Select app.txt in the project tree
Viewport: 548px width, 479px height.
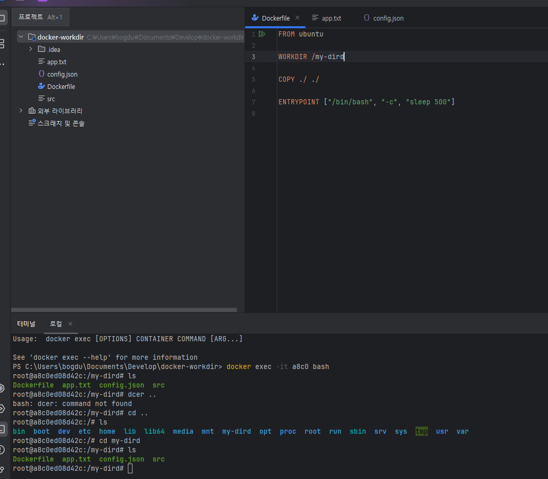click(52, 62)
